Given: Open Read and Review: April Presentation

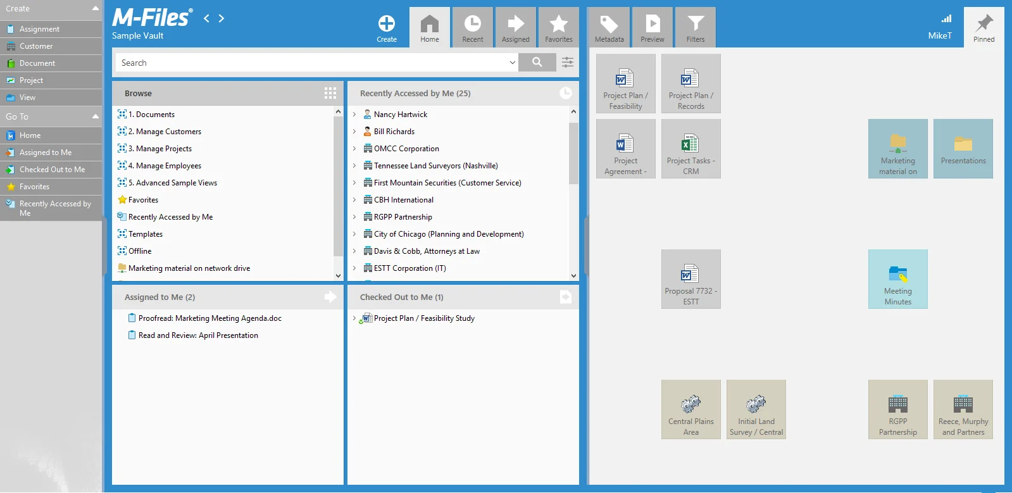Looking at the screenshot, I should click(x=198, y=335).
